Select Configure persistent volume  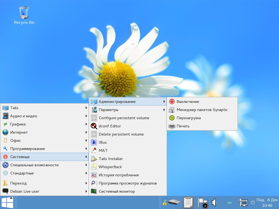[124, 118]
